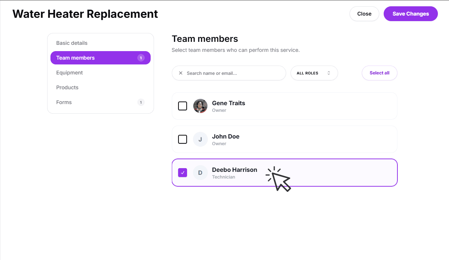This screenshot has width=449, height=260.
Task: Open the Basic details section
Action: coord(72,43)
